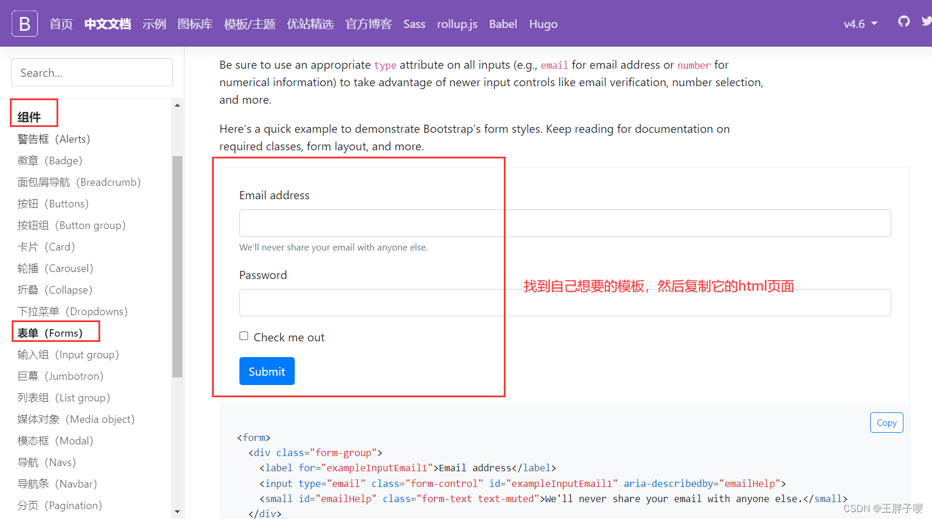Tick the Check me out checkbox
The image size is (932, 519).
point(243,336)
